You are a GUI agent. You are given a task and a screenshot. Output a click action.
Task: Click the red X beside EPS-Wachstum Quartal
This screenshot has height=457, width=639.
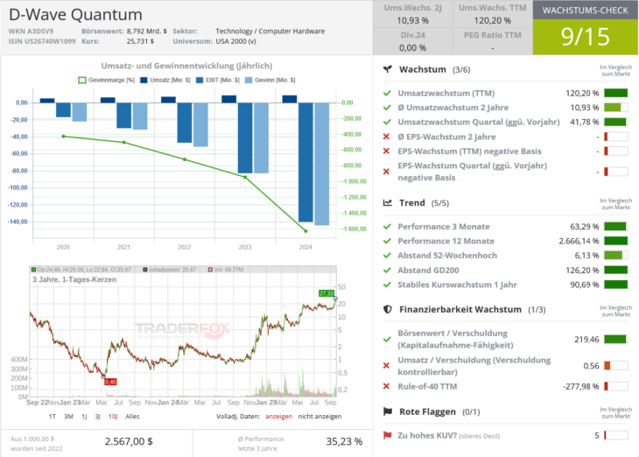(x=387, y=172)
